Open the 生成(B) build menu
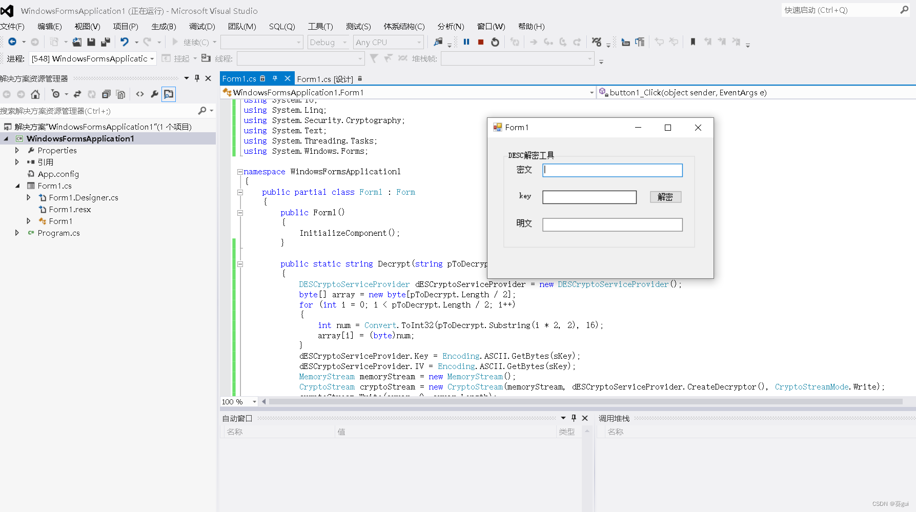Screen dimensions: 916x512 click(164, 27)
